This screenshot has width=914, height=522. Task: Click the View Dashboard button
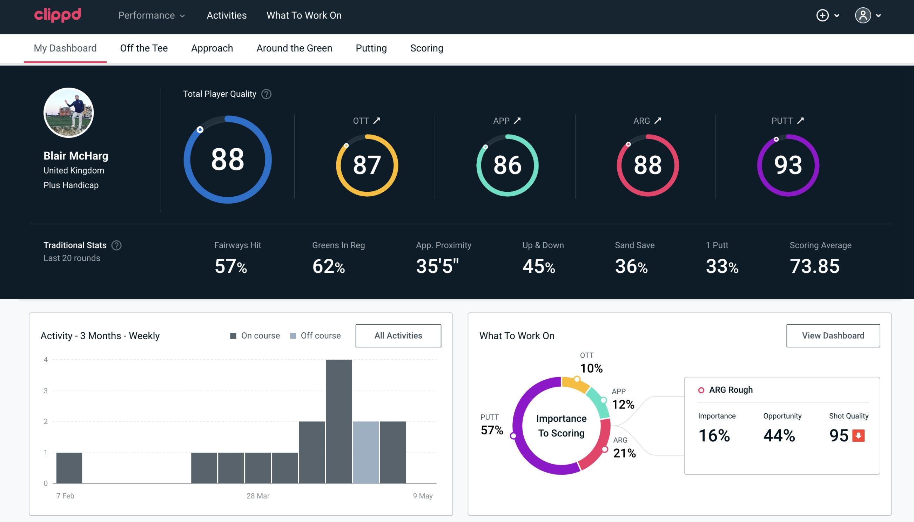[x=832, y=335]
